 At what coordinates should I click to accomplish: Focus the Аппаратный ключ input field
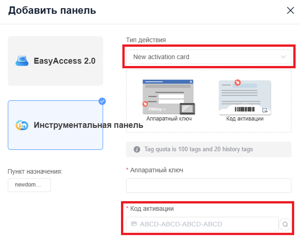click(209, 186)
